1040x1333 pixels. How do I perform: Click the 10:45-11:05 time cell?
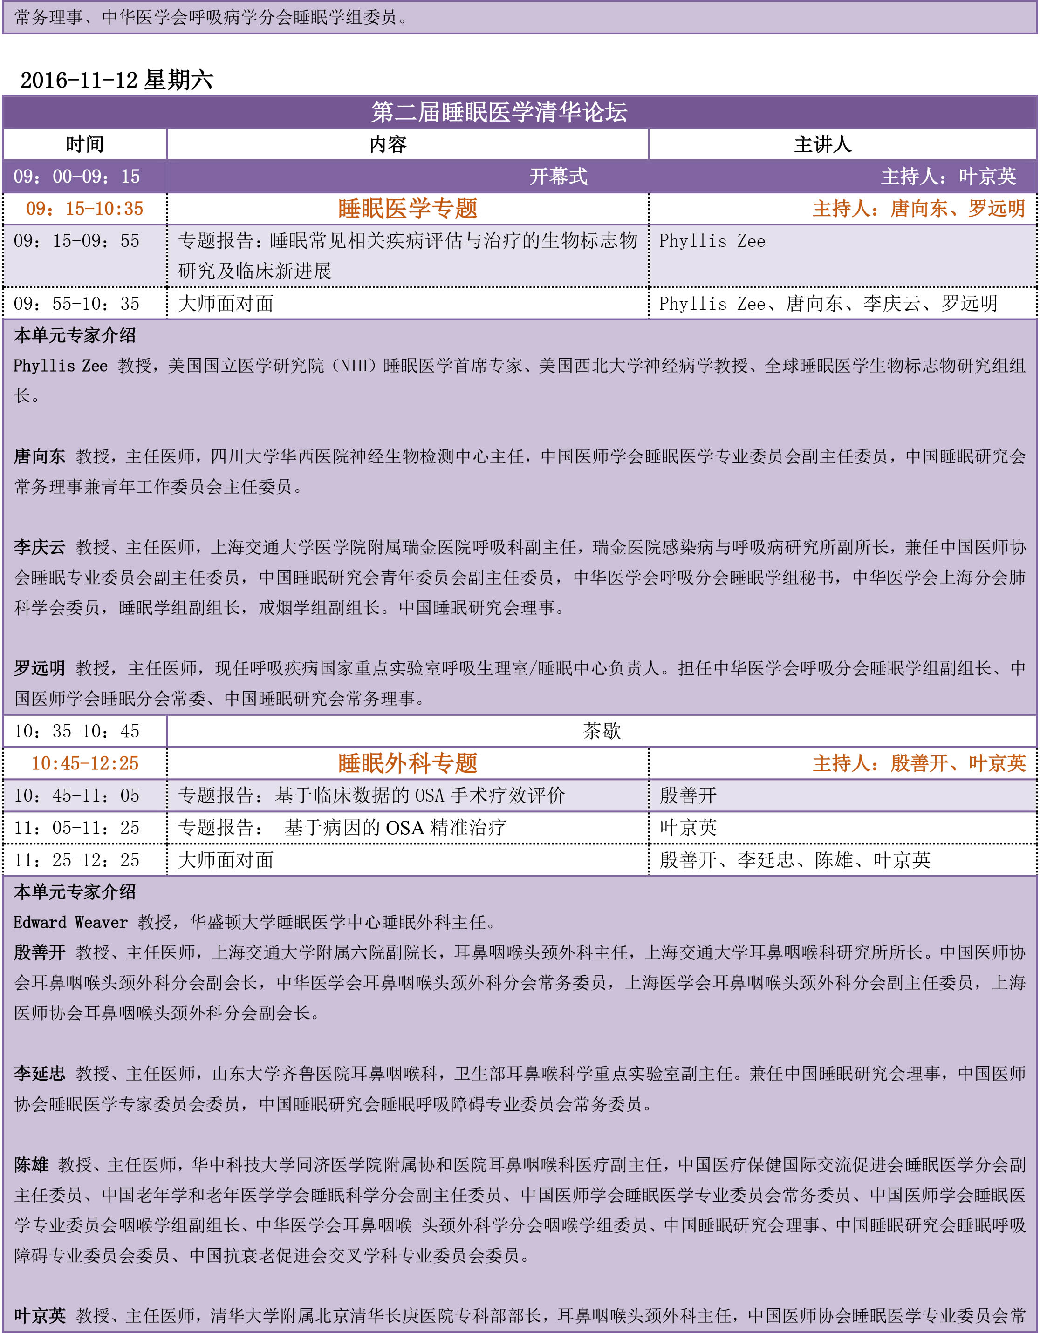(76, 796)
